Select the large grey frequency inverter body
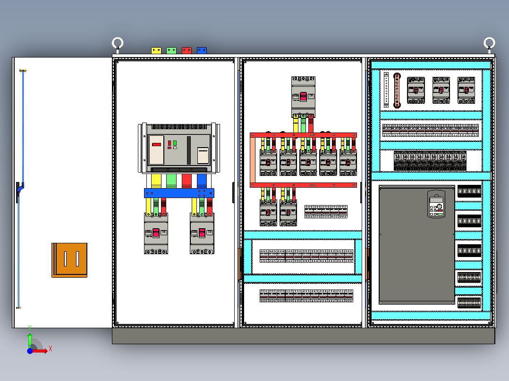Image resolution: width=509 pixels, height=381 pixels. coord(417,245)
